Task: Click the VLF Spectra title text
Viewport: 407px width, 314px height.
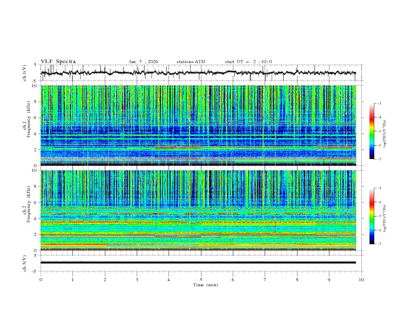Action: point(58,61)
